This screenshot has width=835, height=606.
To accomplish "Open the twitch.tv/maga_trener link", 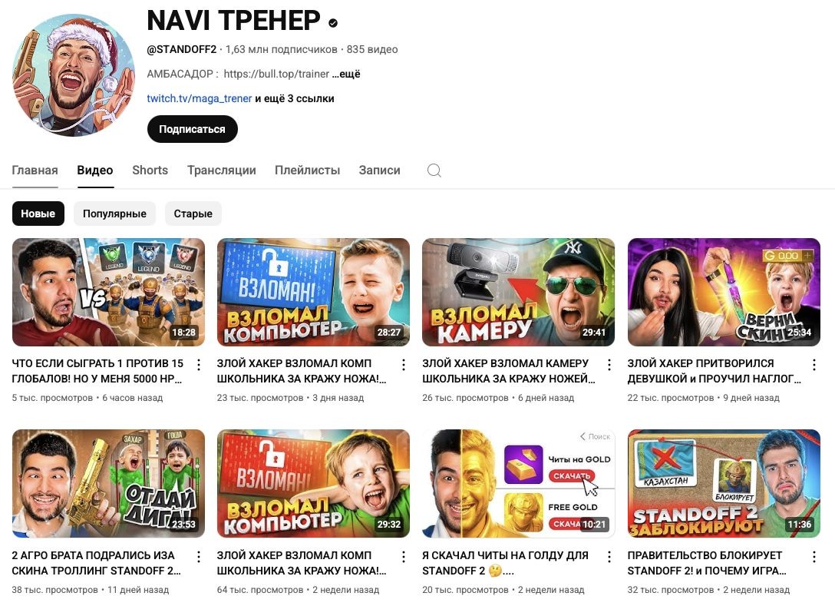I will coord(200,98).
